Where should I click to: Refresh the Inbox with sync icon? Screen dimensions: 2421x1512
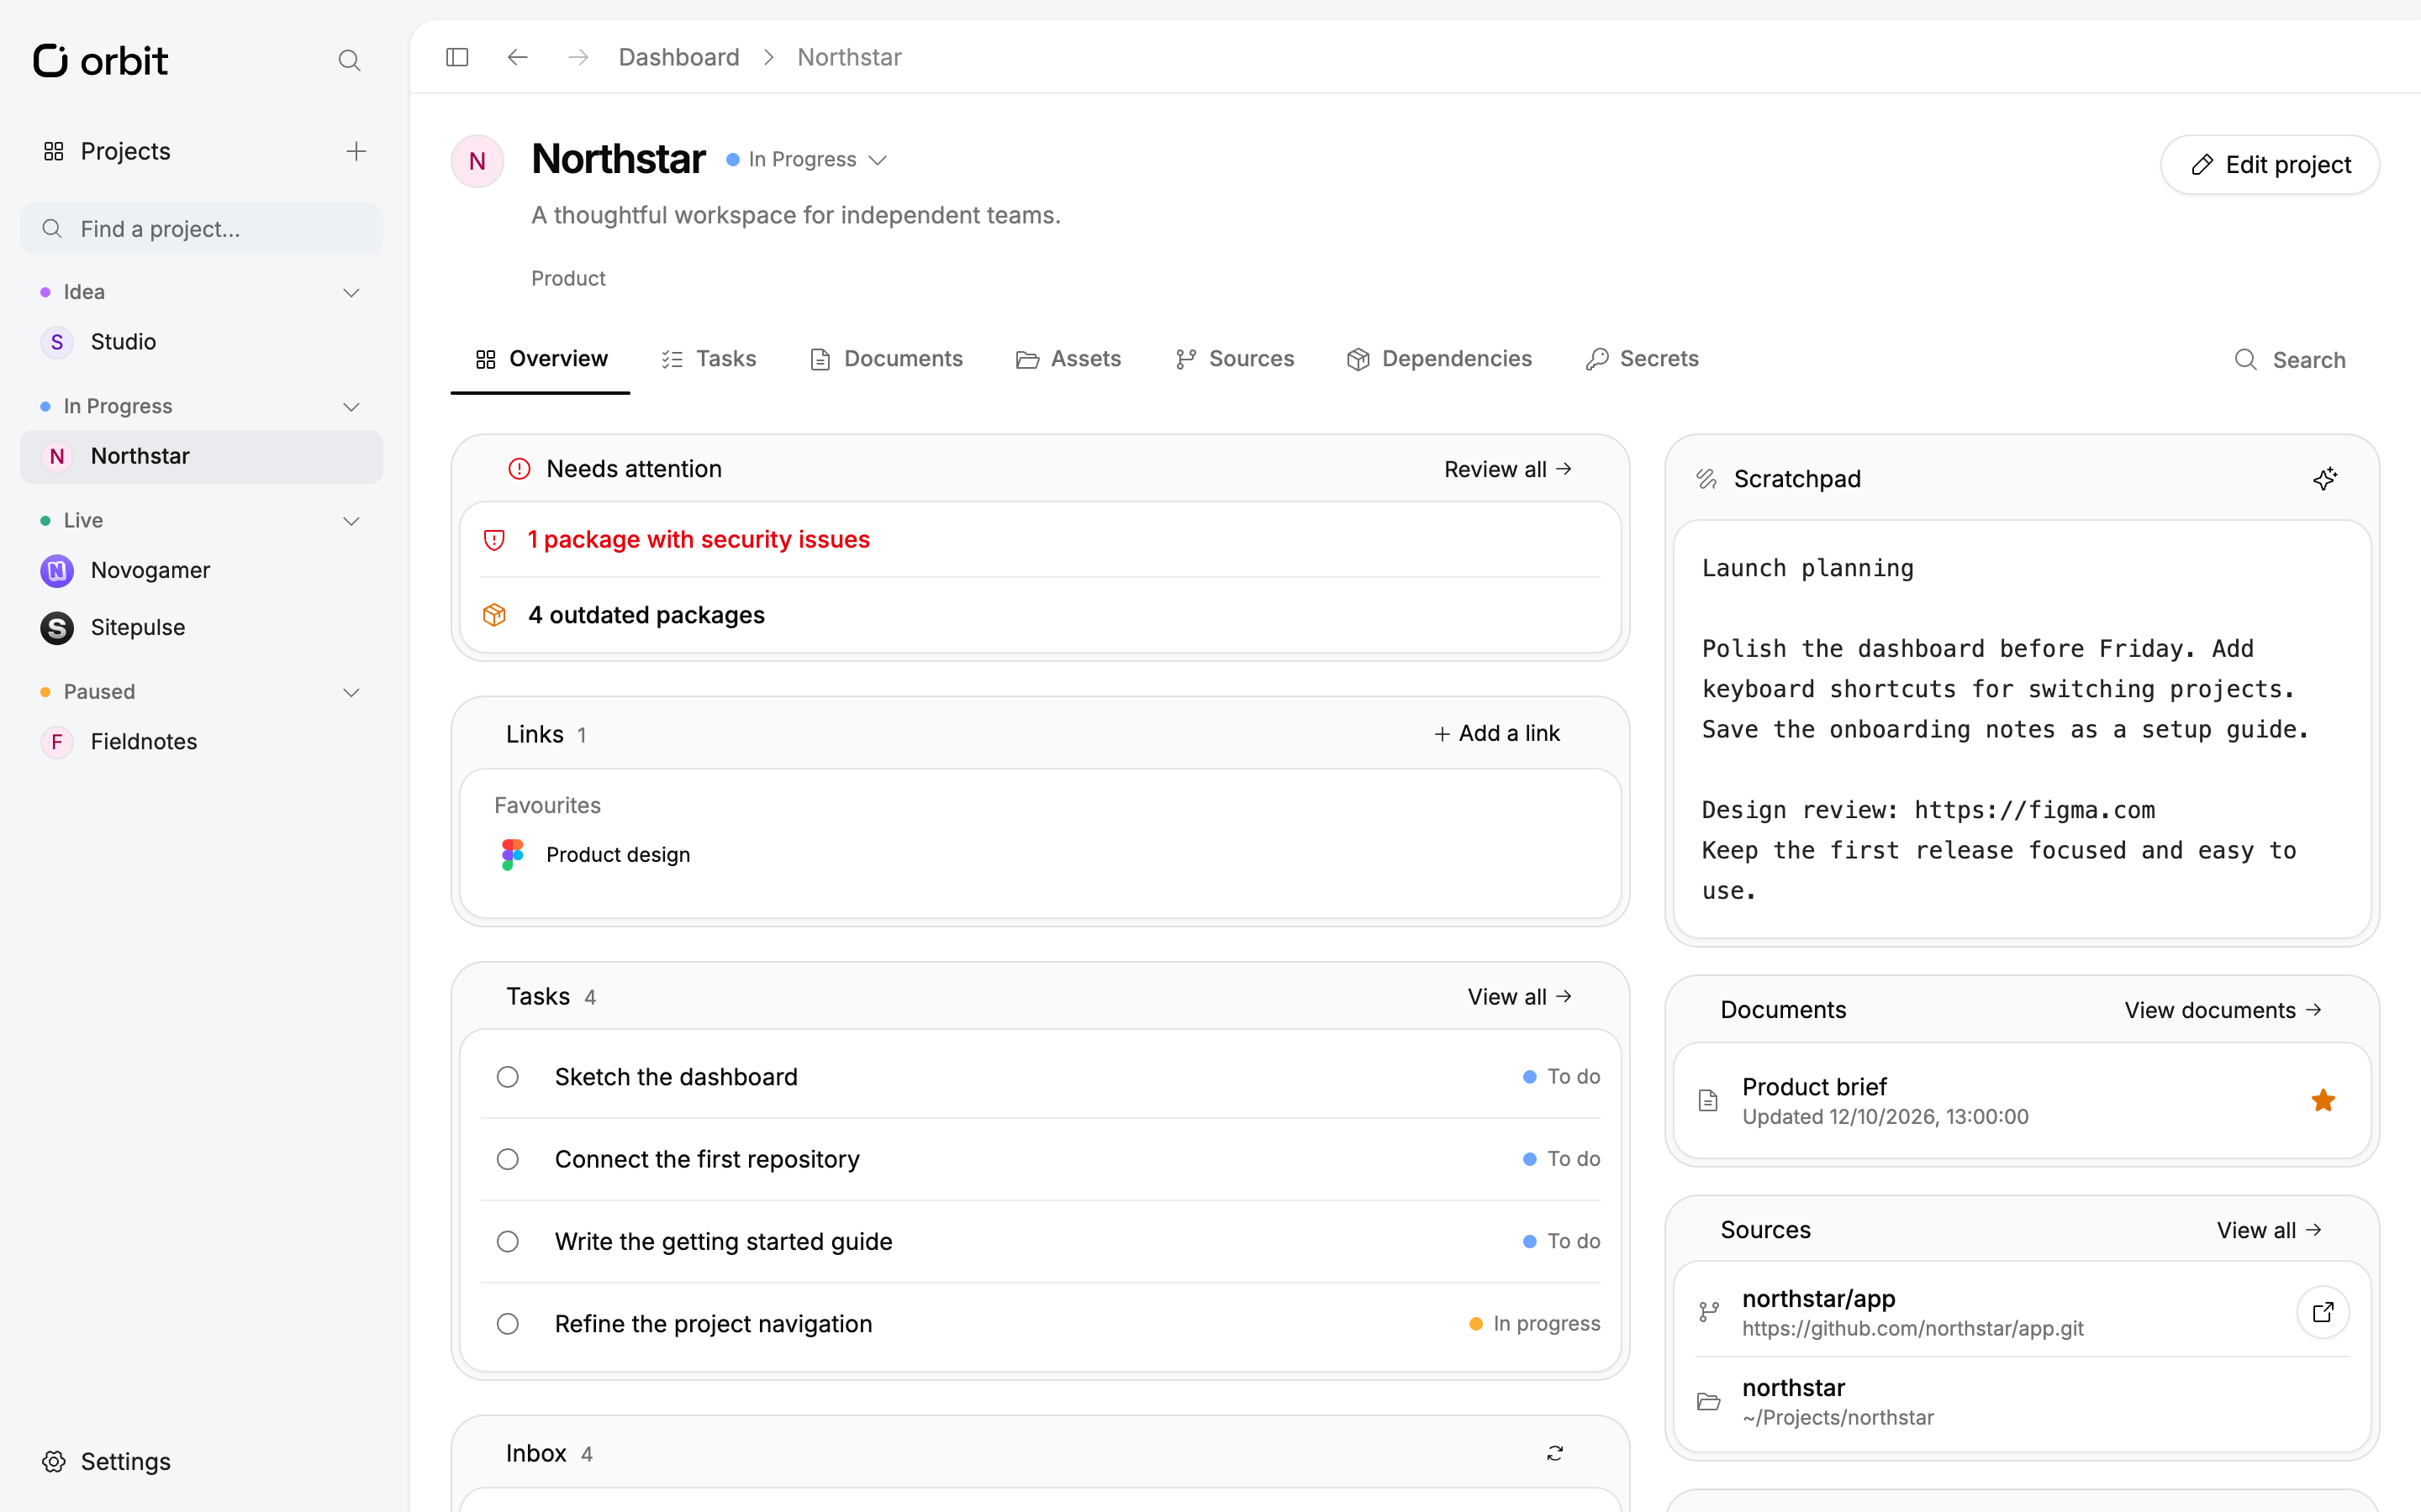[1554, 1453]
